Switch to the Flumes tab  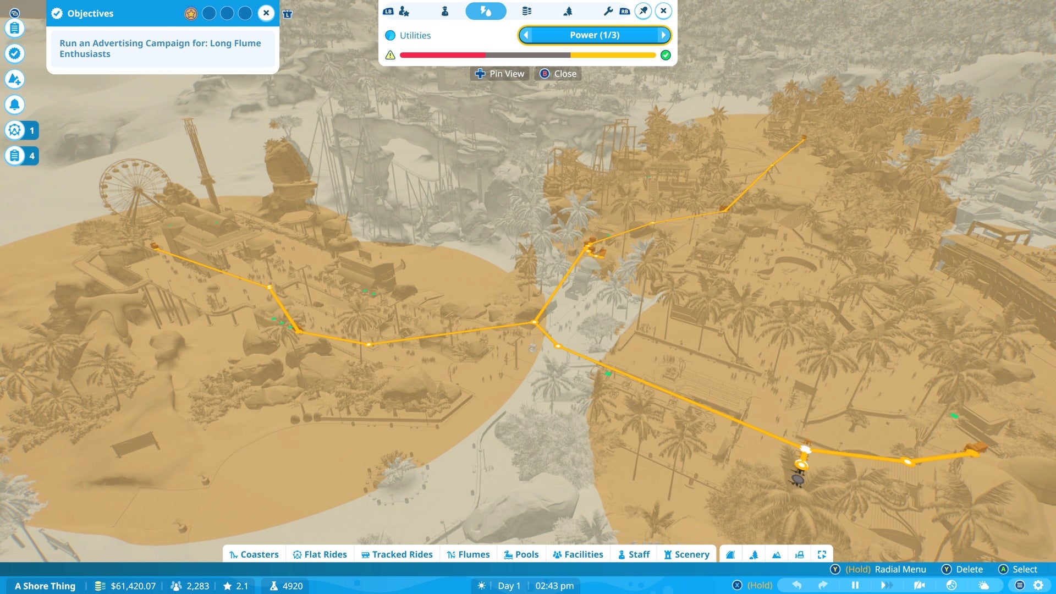469,554
